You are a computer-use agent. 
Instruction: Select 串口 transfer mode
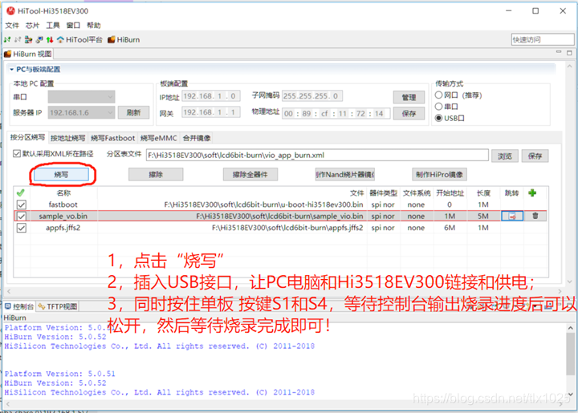tap(438, 107)
